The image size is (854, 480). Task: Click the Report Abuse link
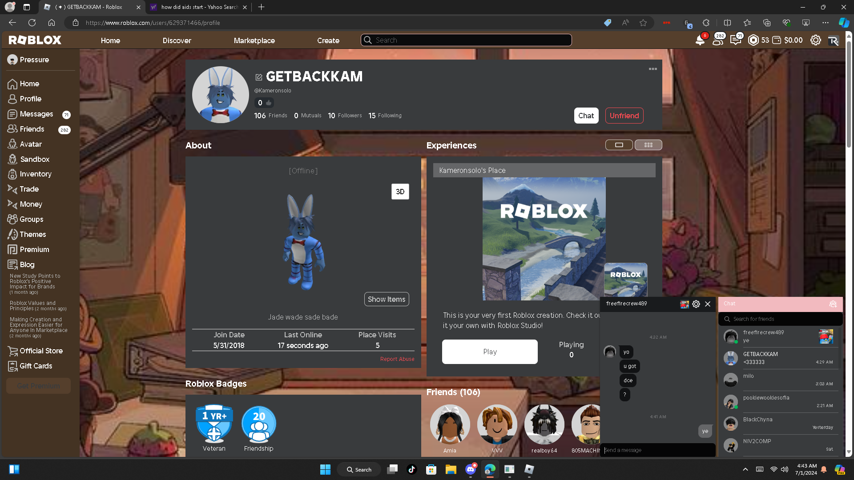pos(397,359)
